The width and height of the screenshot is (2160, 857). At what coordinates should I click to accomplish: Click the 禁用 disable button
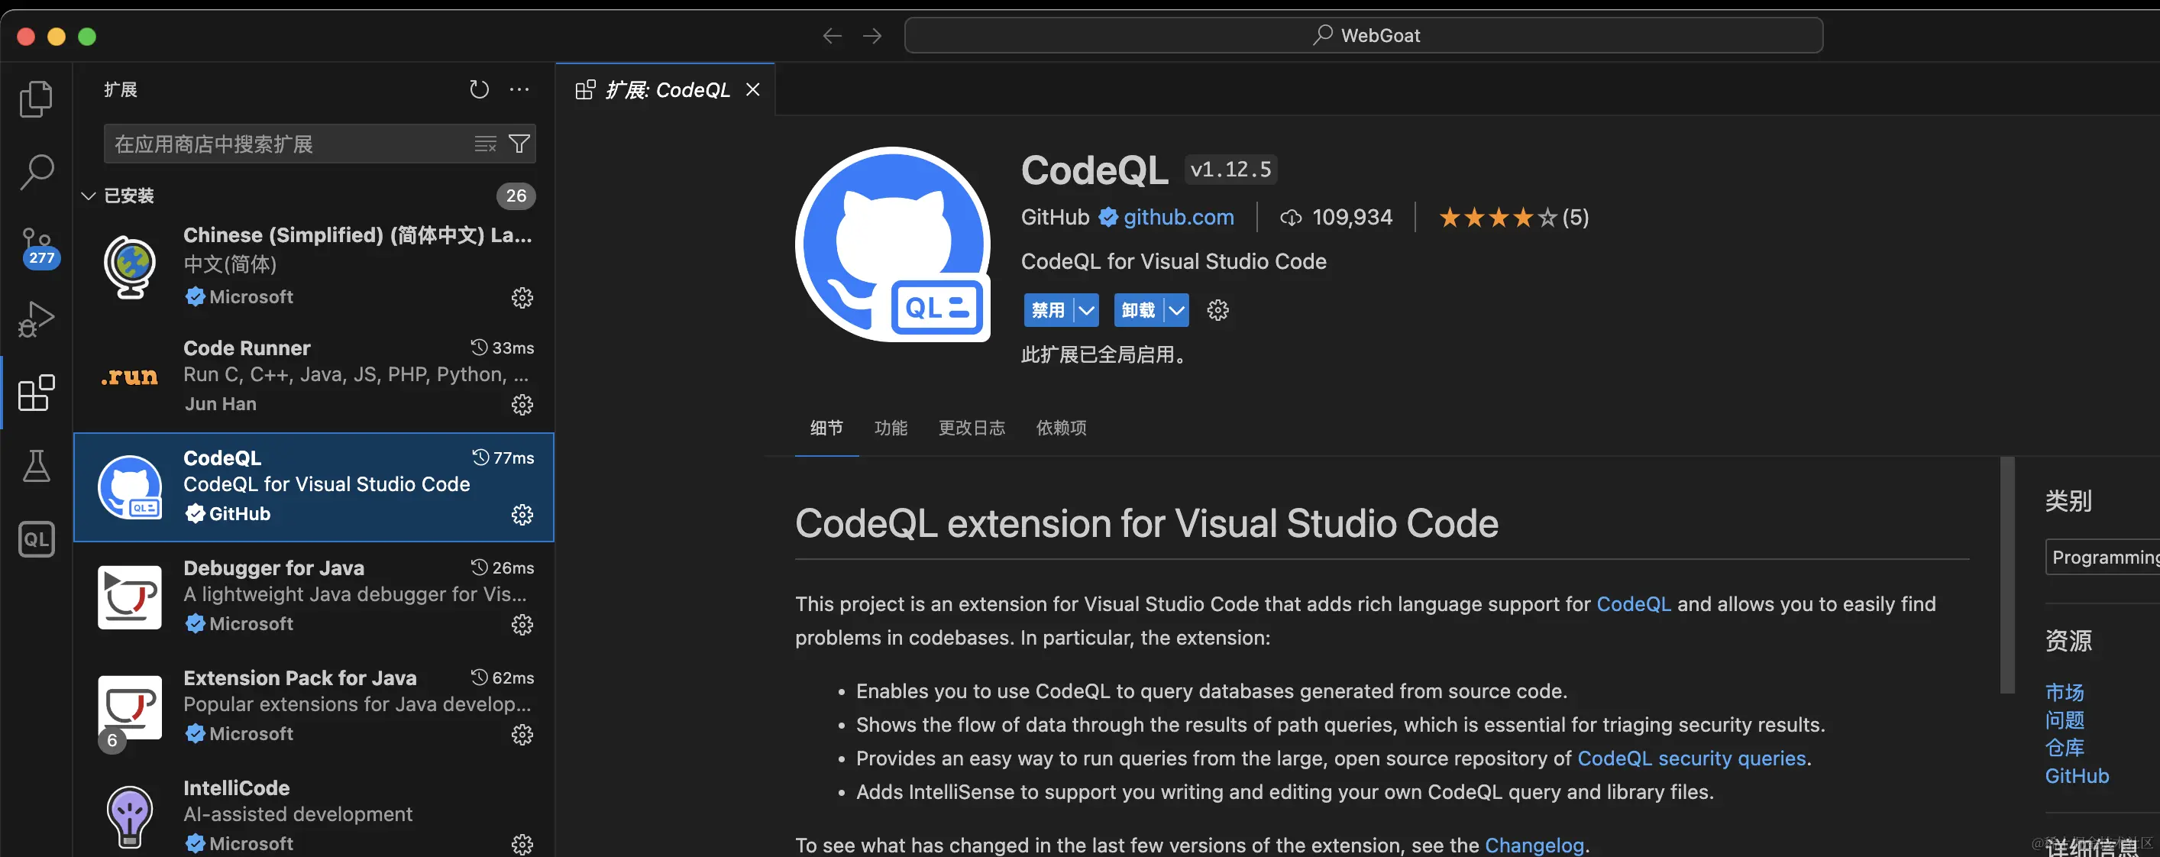[x=1048, y=310]
